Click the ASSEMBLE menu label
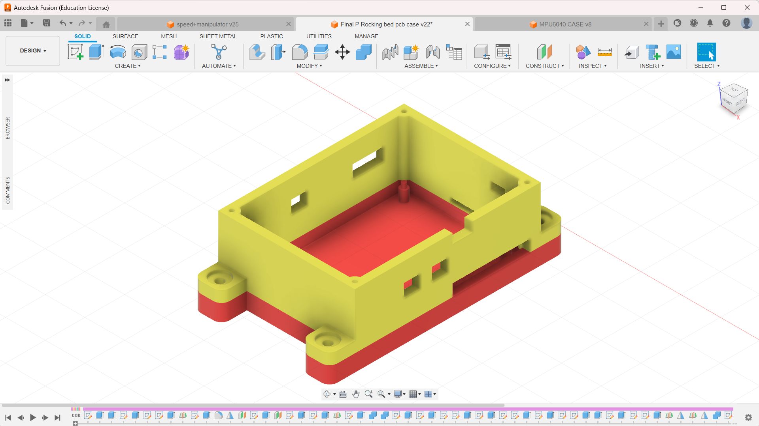The width and height of the screenshot is (759, 426). 421,66
